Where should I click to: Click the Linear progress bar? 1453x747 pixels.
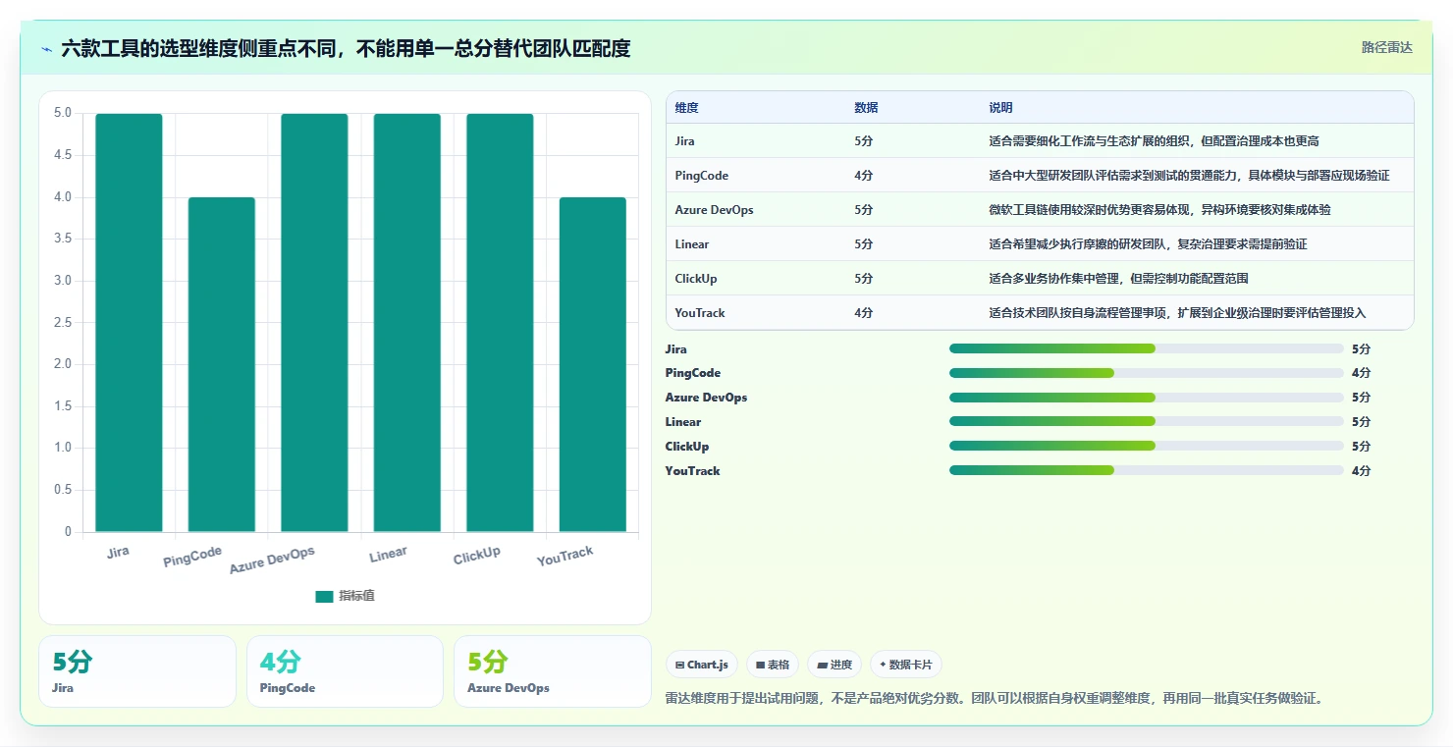point(1146,422)
